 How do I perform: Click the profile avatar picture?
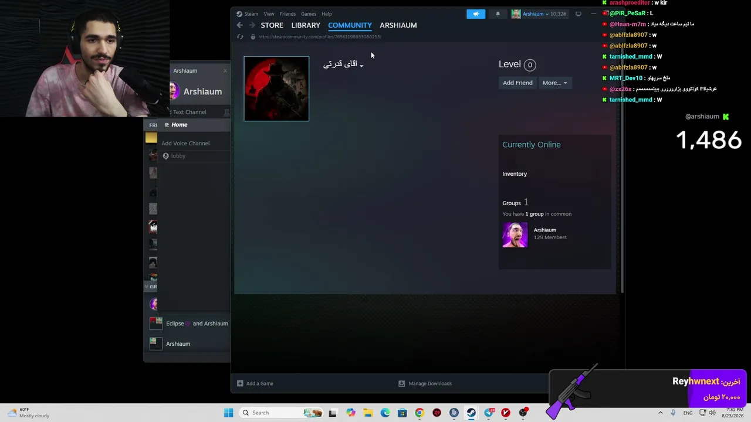276,89
